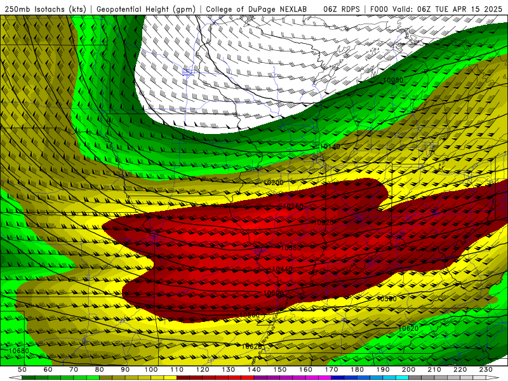508x381 pixels.
Task: Select the 10440 contour label
Action: [x=282, y=269]
